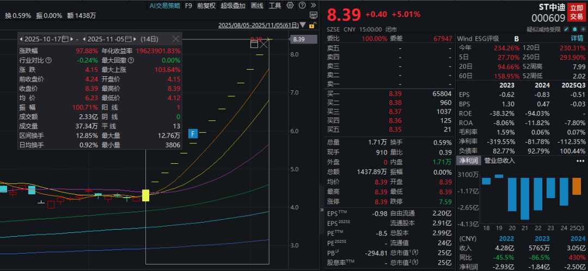
Task: Select the 净利润 tab
Action: tap(468, 161)
